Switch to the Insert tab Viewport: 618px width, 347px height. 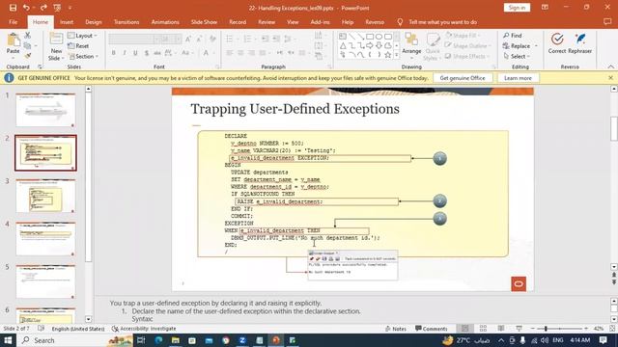tap(67, 22)
